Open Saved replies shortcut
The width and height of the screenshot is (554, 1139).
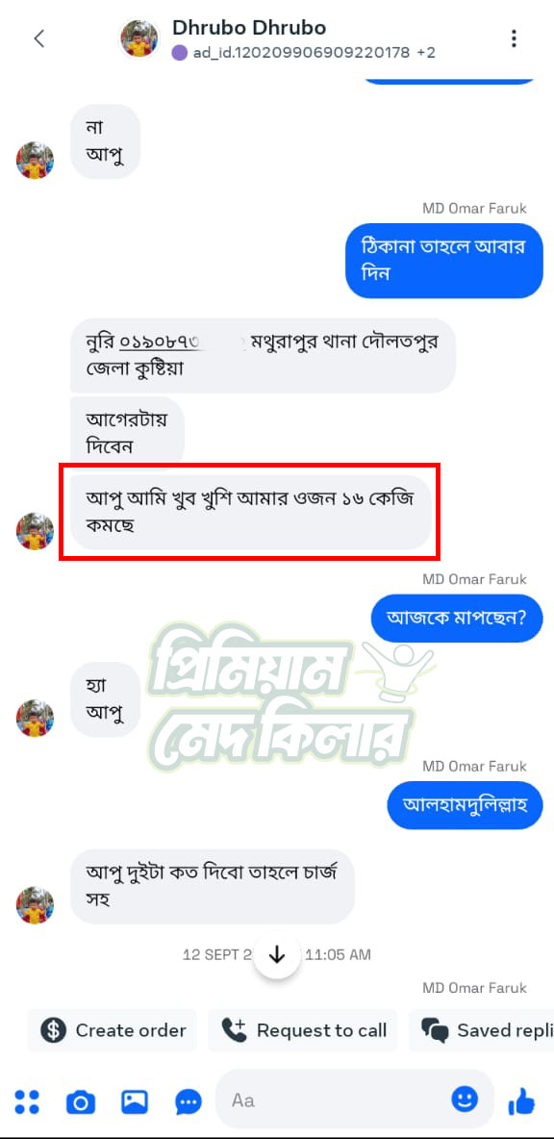[482, 1030]
